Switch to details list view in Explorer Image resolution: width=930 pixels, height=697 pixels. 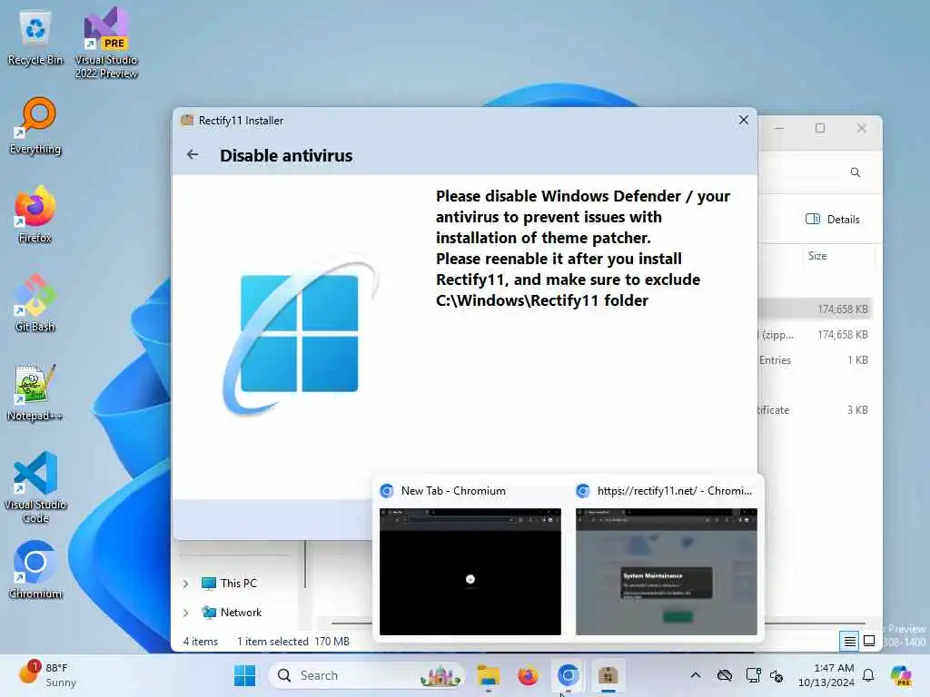(849, 641)
